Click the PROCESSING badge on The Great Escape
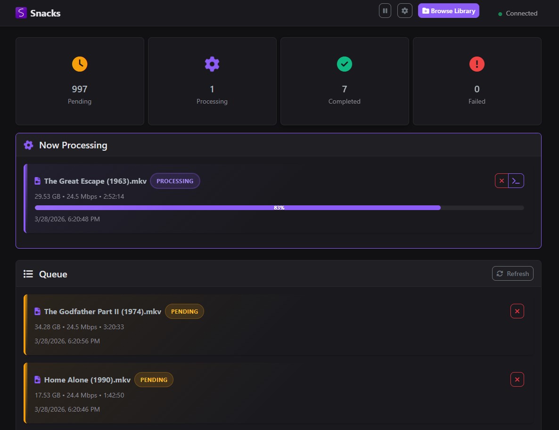 pos(175,181)
